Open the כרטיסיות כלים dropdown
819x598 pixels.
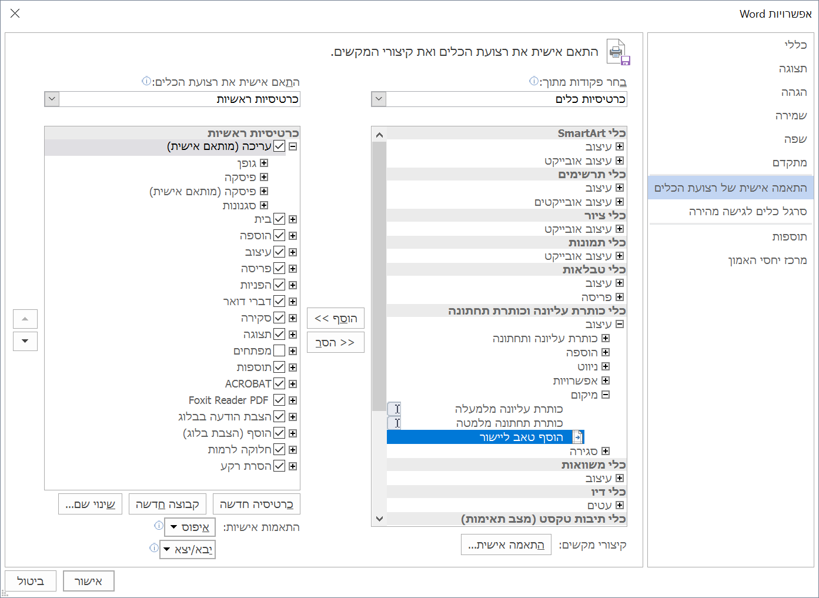coord(378,99)
